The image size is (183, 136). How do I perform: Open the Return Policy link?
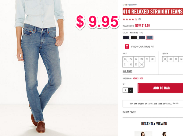click(129, 112)
